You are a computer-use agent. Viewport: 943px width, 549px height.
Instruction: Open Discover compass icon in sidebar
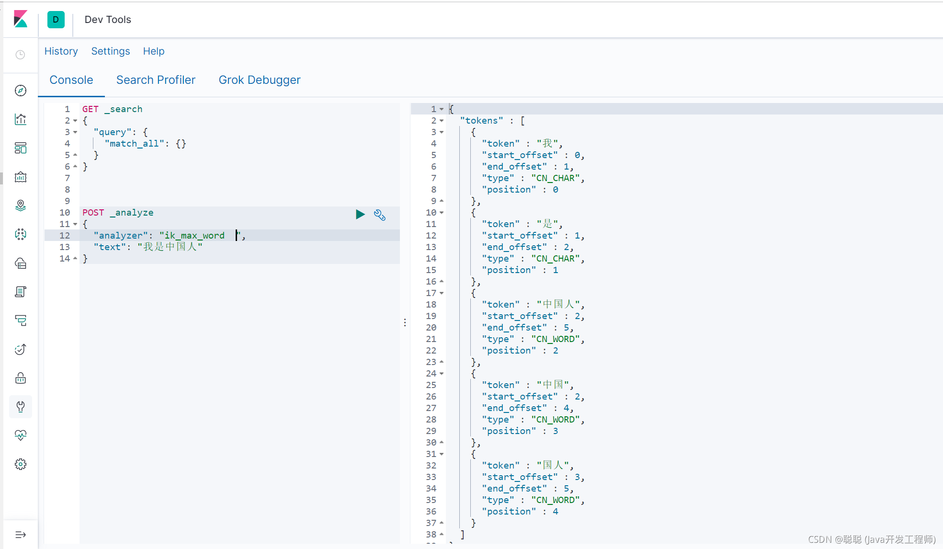point(21,91)
